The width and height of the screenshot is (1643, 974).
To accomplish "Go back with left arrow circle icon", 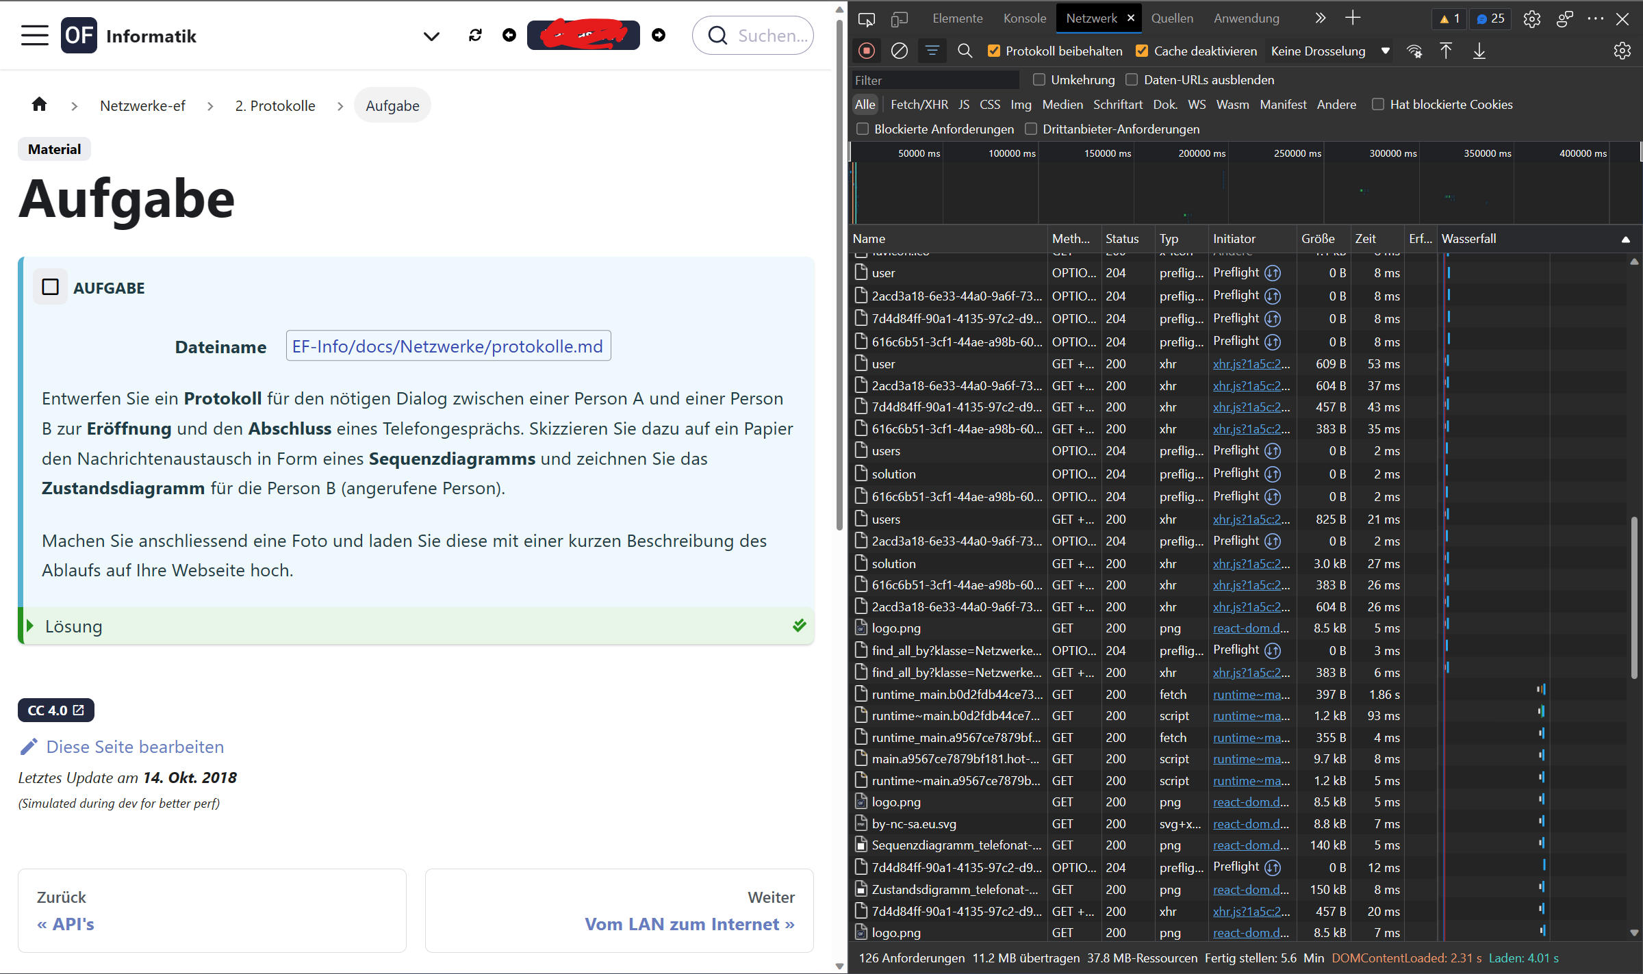I will pyautogui.click(x=509, y=35).
